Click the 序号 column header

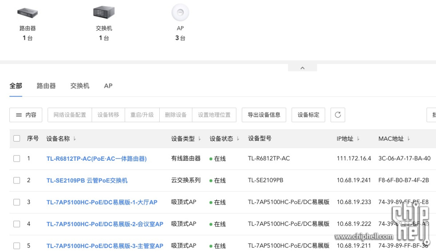coord(33,138)
